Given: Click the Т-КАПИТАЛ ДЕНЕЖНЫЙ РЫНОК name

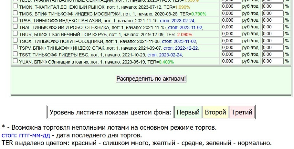Looking at the screenshot, I should pos(70,7).
